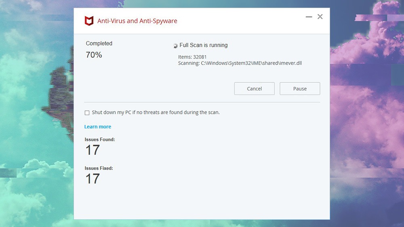This screenshot has width=404, height=227.
Task: Pause the full scan
Action: click(x=300, y=88)
